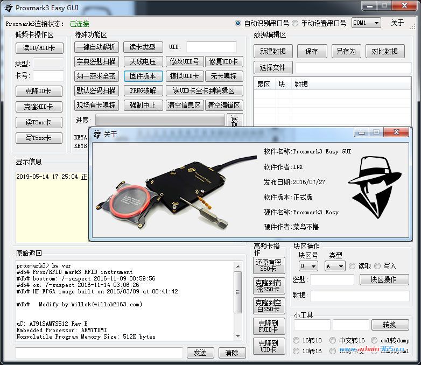Click the 清空编辑区 button

(x=224, y=105)
